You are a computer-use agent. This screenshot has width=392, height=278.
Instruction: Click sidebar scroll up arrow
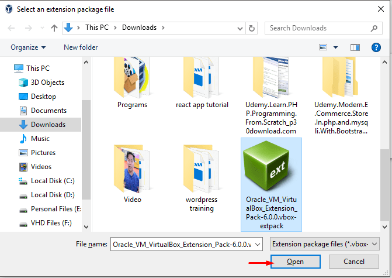86,62
